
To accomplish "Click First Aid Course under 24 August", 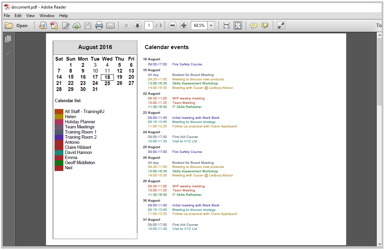I will click(x=185, y=137).
